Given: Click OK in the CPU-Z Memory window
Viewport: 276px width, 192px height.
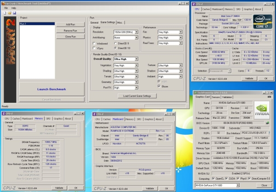Looking at the screenshot, I should click(76, 188).
